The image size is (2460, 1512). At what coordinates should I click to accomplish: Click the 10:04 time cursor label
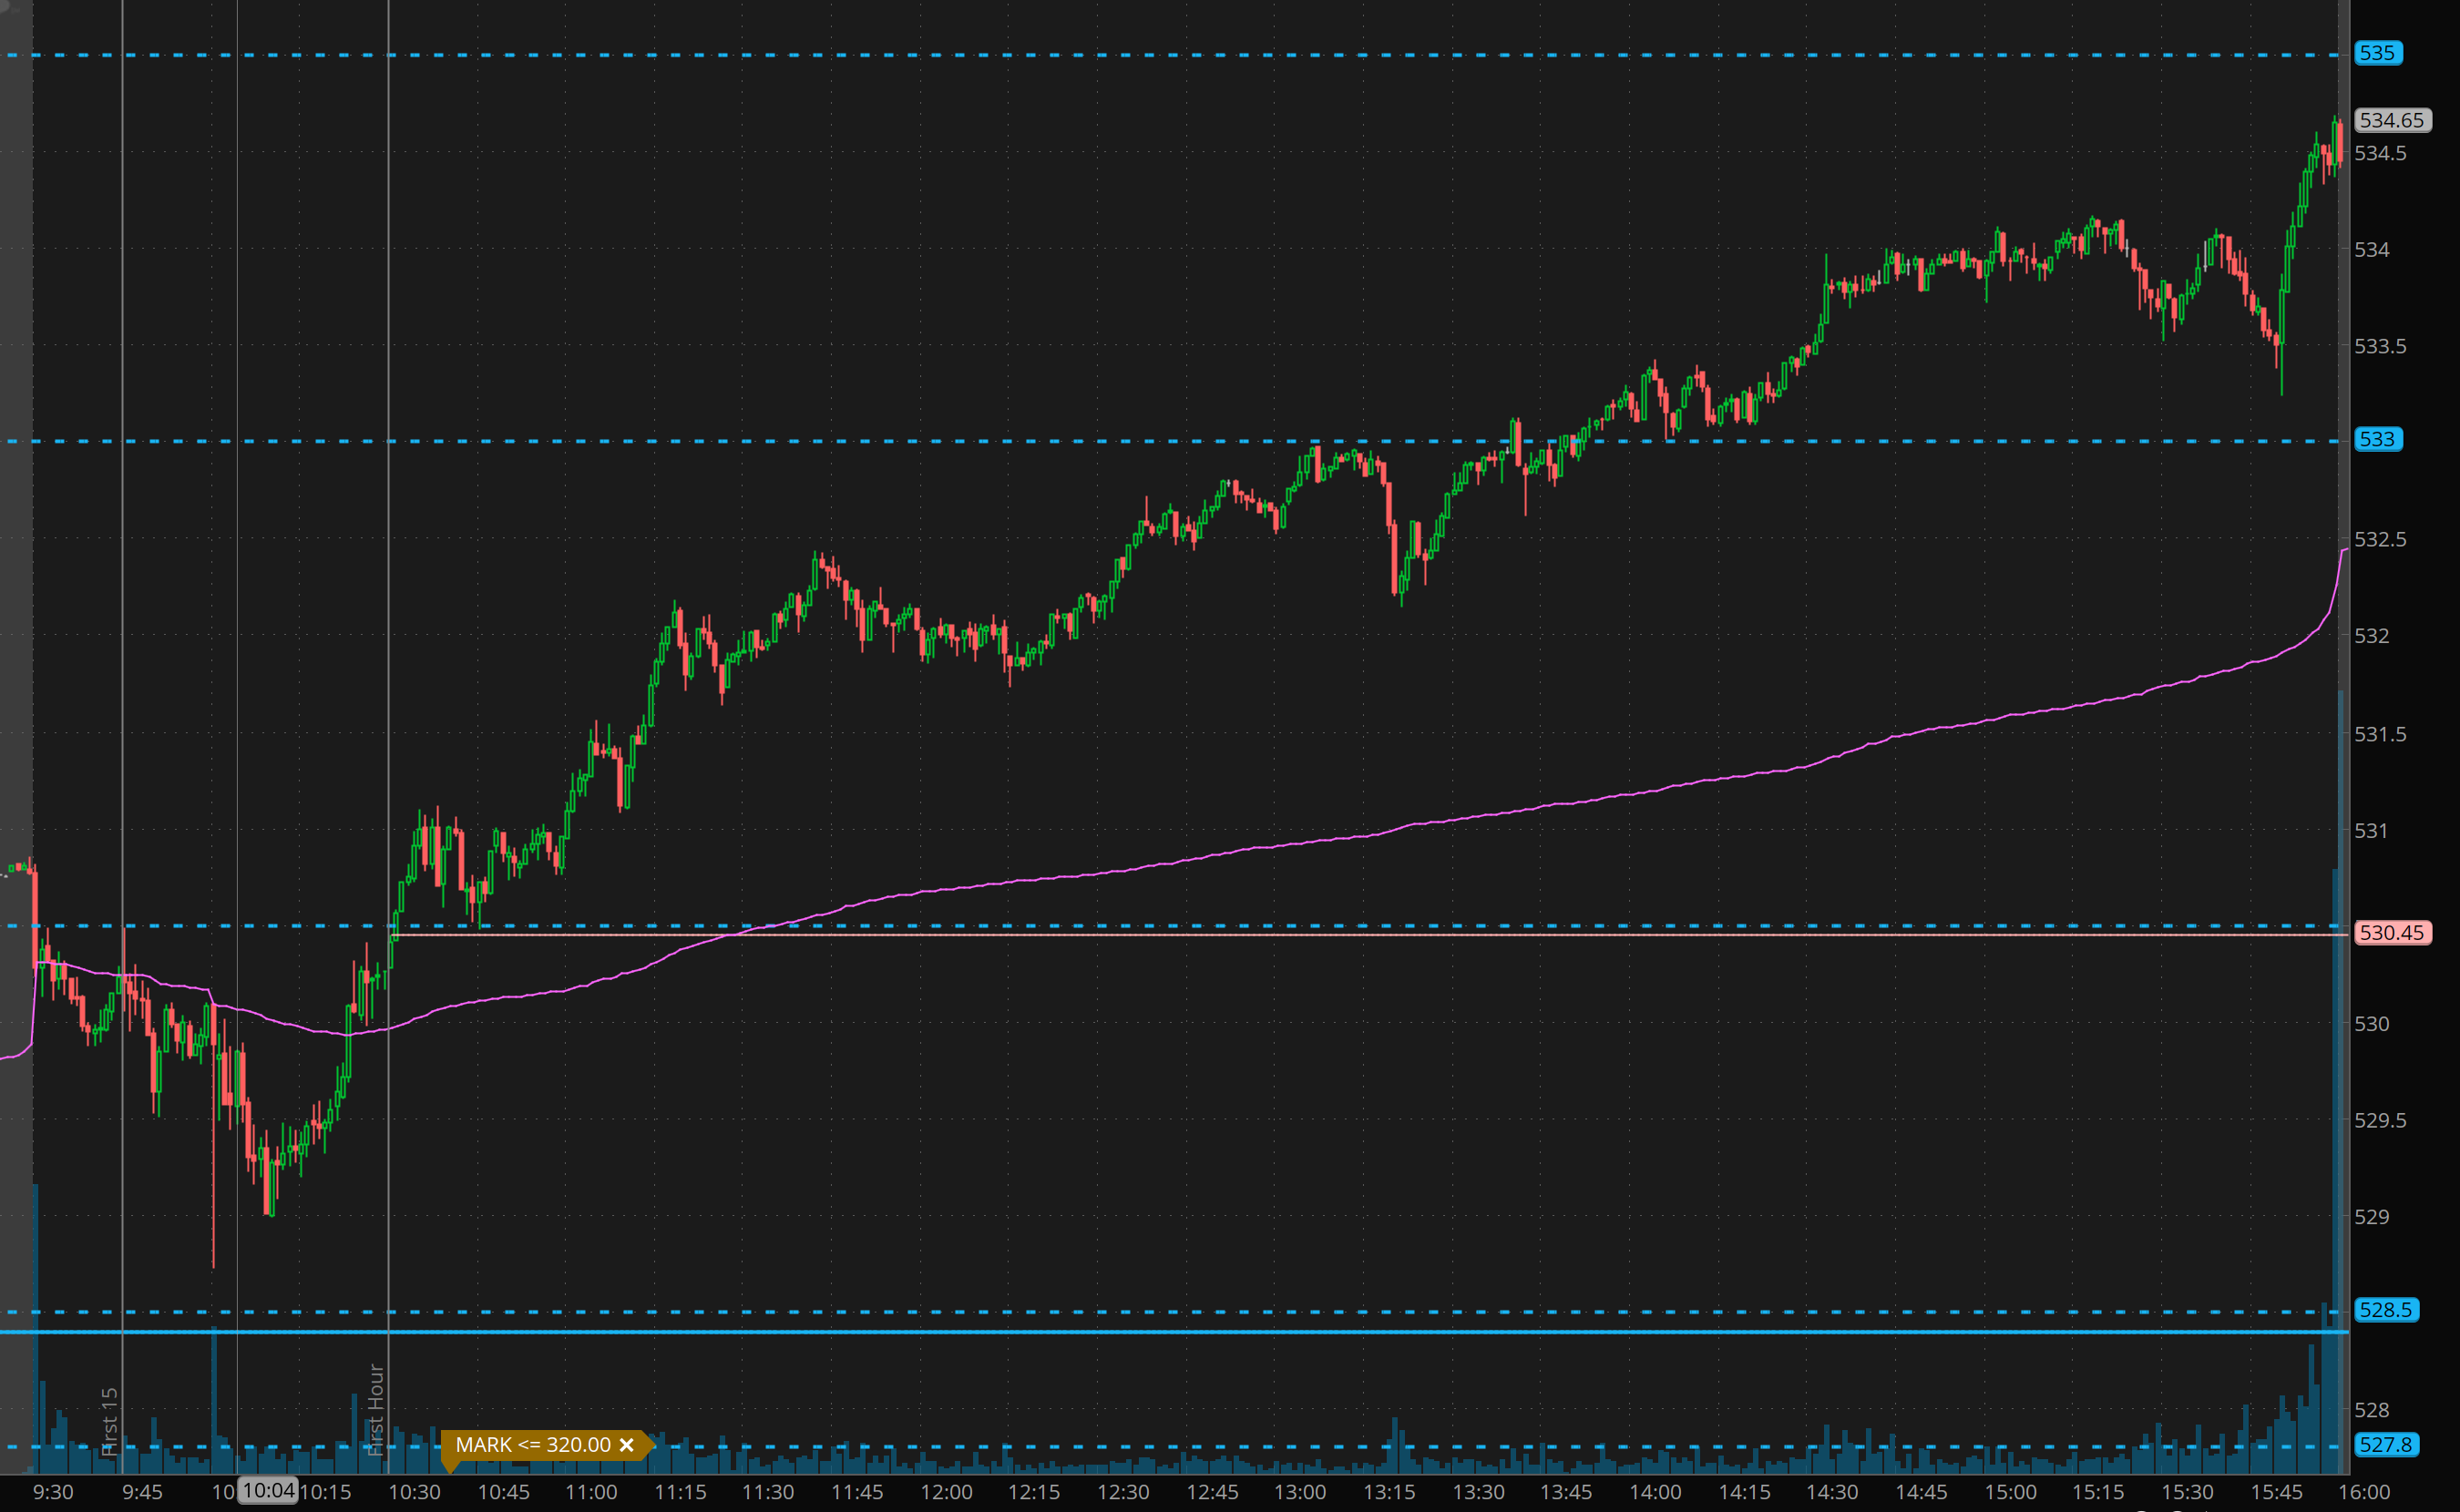[268, 1490]
